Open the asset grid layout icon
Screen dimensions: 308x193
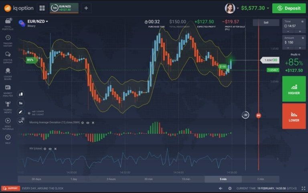pos(42,8)
